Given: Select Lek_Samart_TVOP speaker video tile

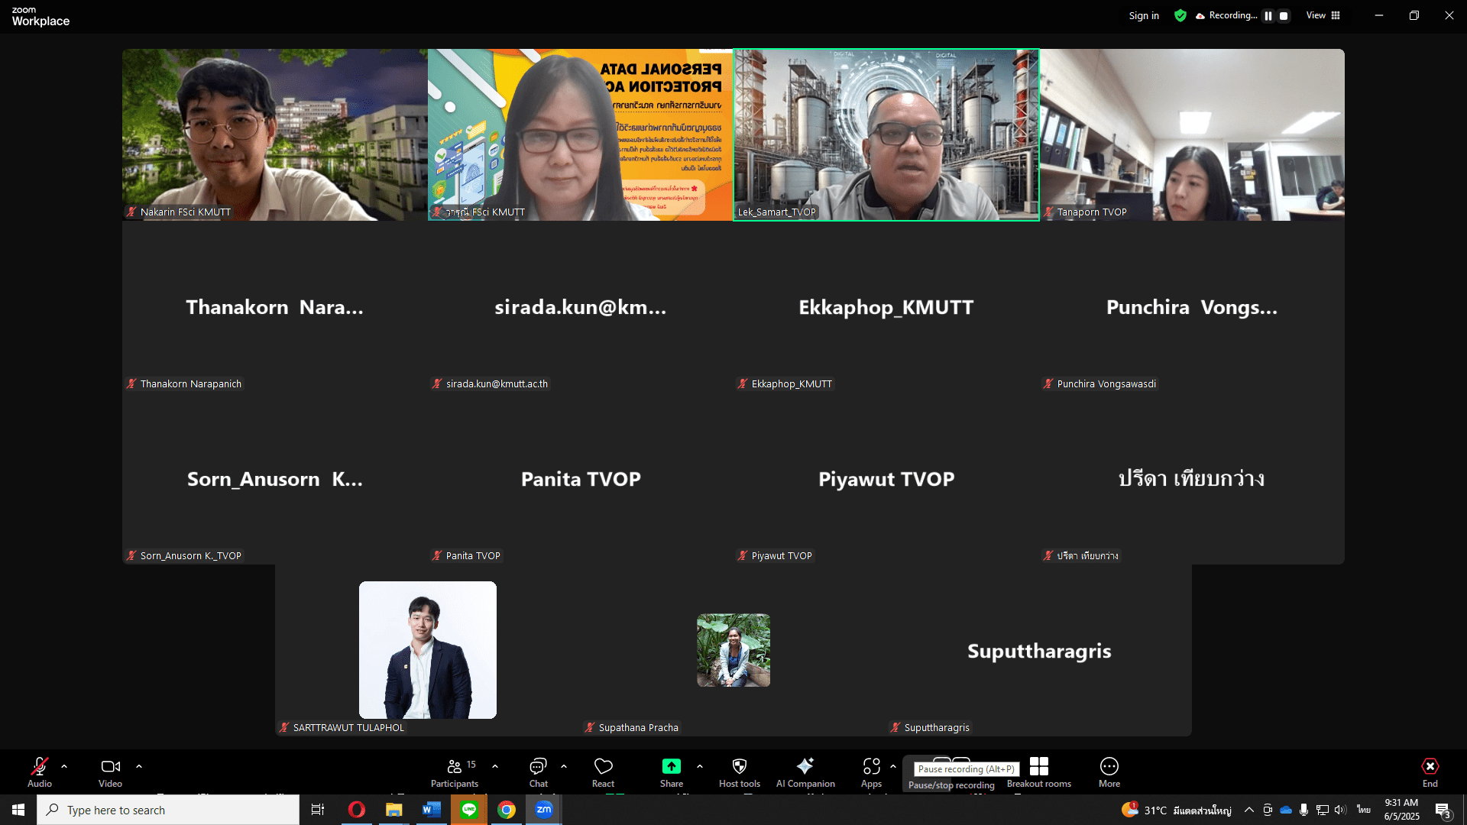Looking at the screenshot, I should [x=886, y=135].
